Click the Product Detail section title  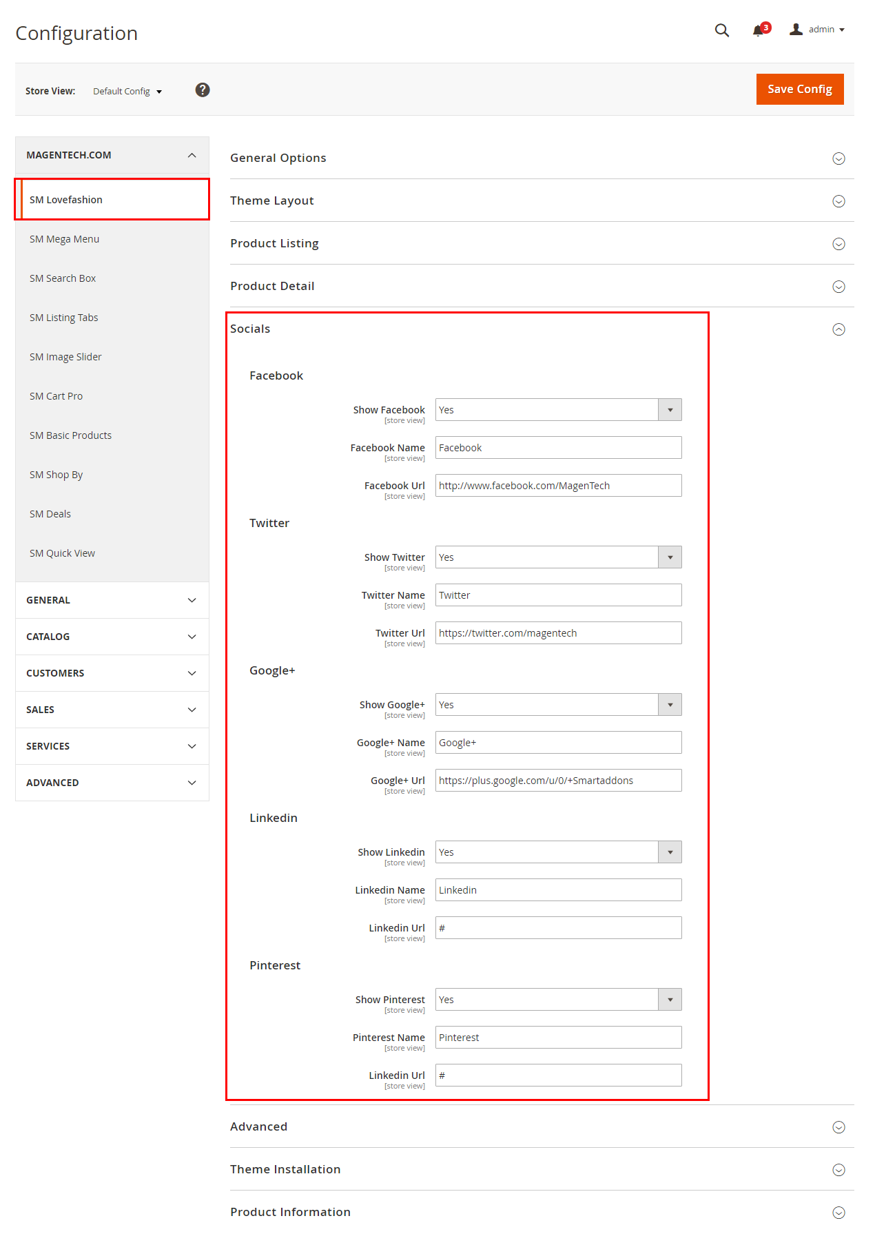pyautogui.click(x=272, y=286)
